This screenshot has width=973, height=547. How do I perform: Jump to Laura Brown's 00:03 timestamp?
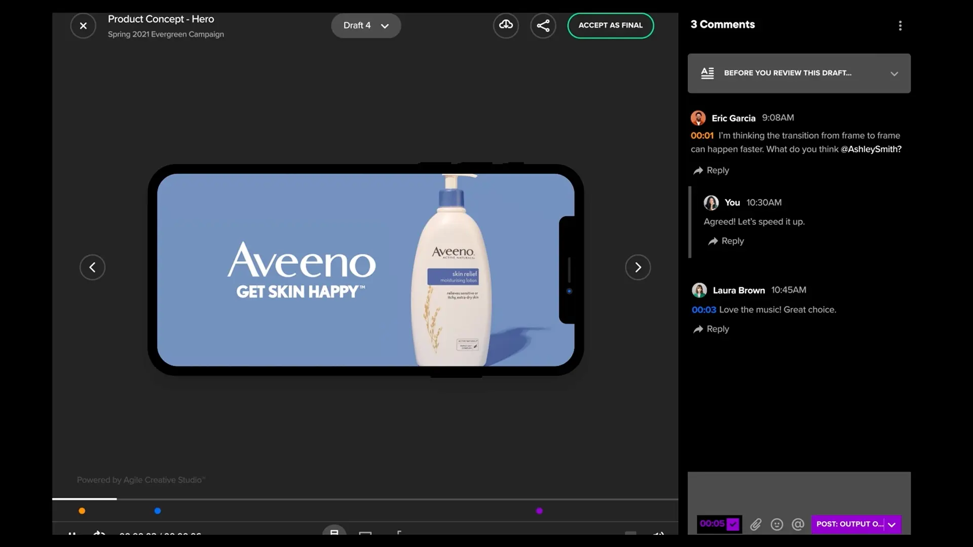click(704, 309)
